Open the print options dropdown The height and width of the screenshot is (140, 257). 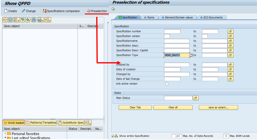[x=40, y=20]
